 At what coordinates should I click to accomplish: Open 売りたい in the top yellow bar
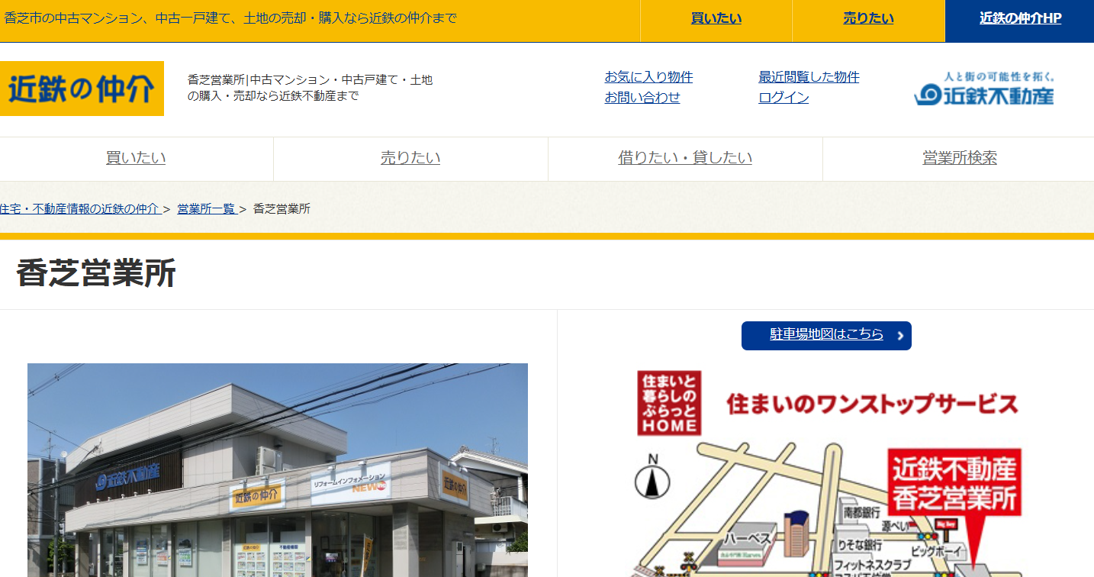coord(868,18)
